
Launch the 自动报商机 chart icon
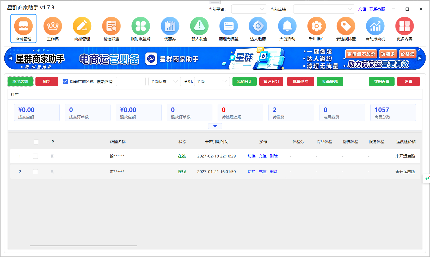point(375,28)
